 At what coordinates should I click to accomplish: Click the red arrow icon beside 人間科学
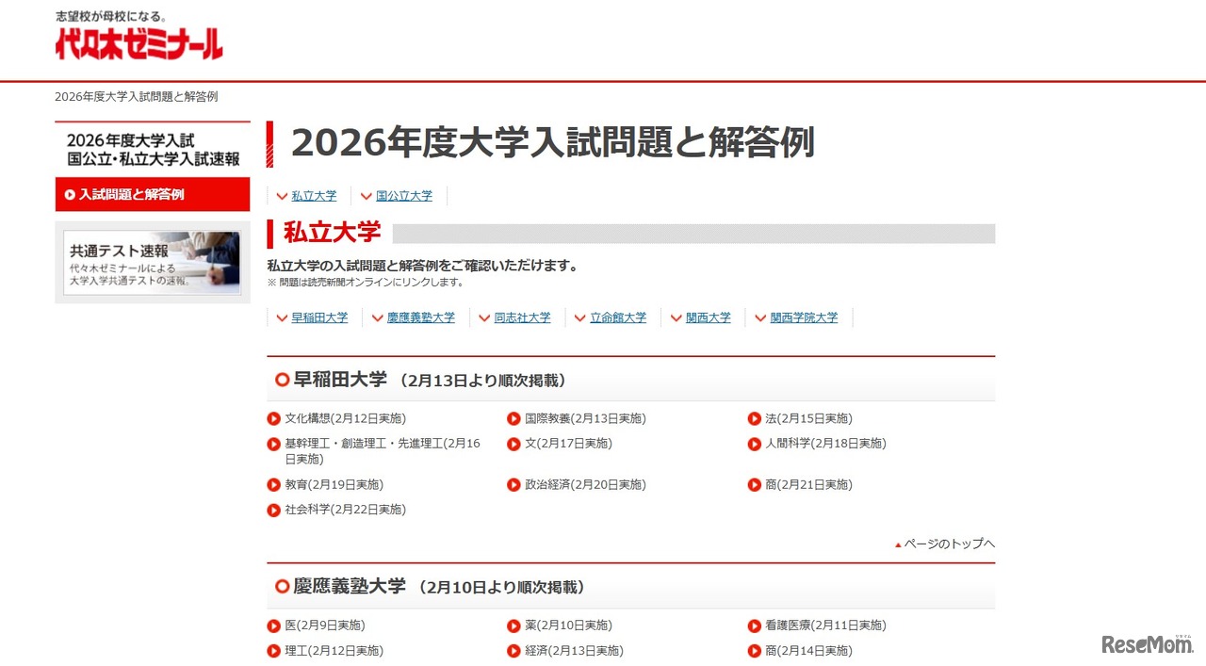point(755,444)
